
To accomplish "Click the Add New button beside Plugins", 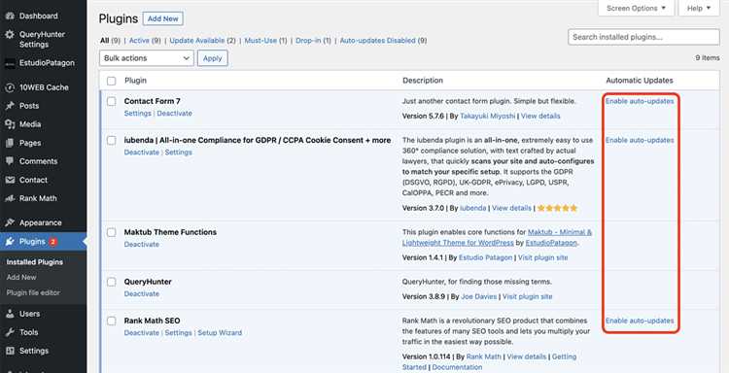I will pyautogui.click(x=163, y=18).
